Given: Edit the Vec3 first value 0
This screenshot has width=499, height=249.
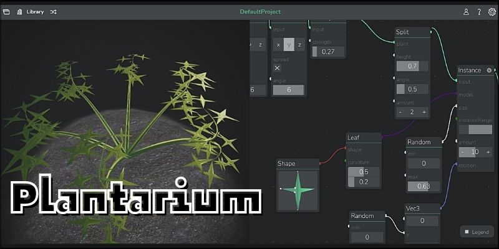Looking at the screenshot, I should (x=422, y=221).
